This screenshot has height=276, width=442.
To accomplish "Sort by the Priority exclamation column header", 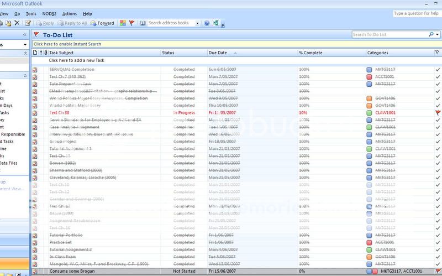I will [x=41, y=53].
